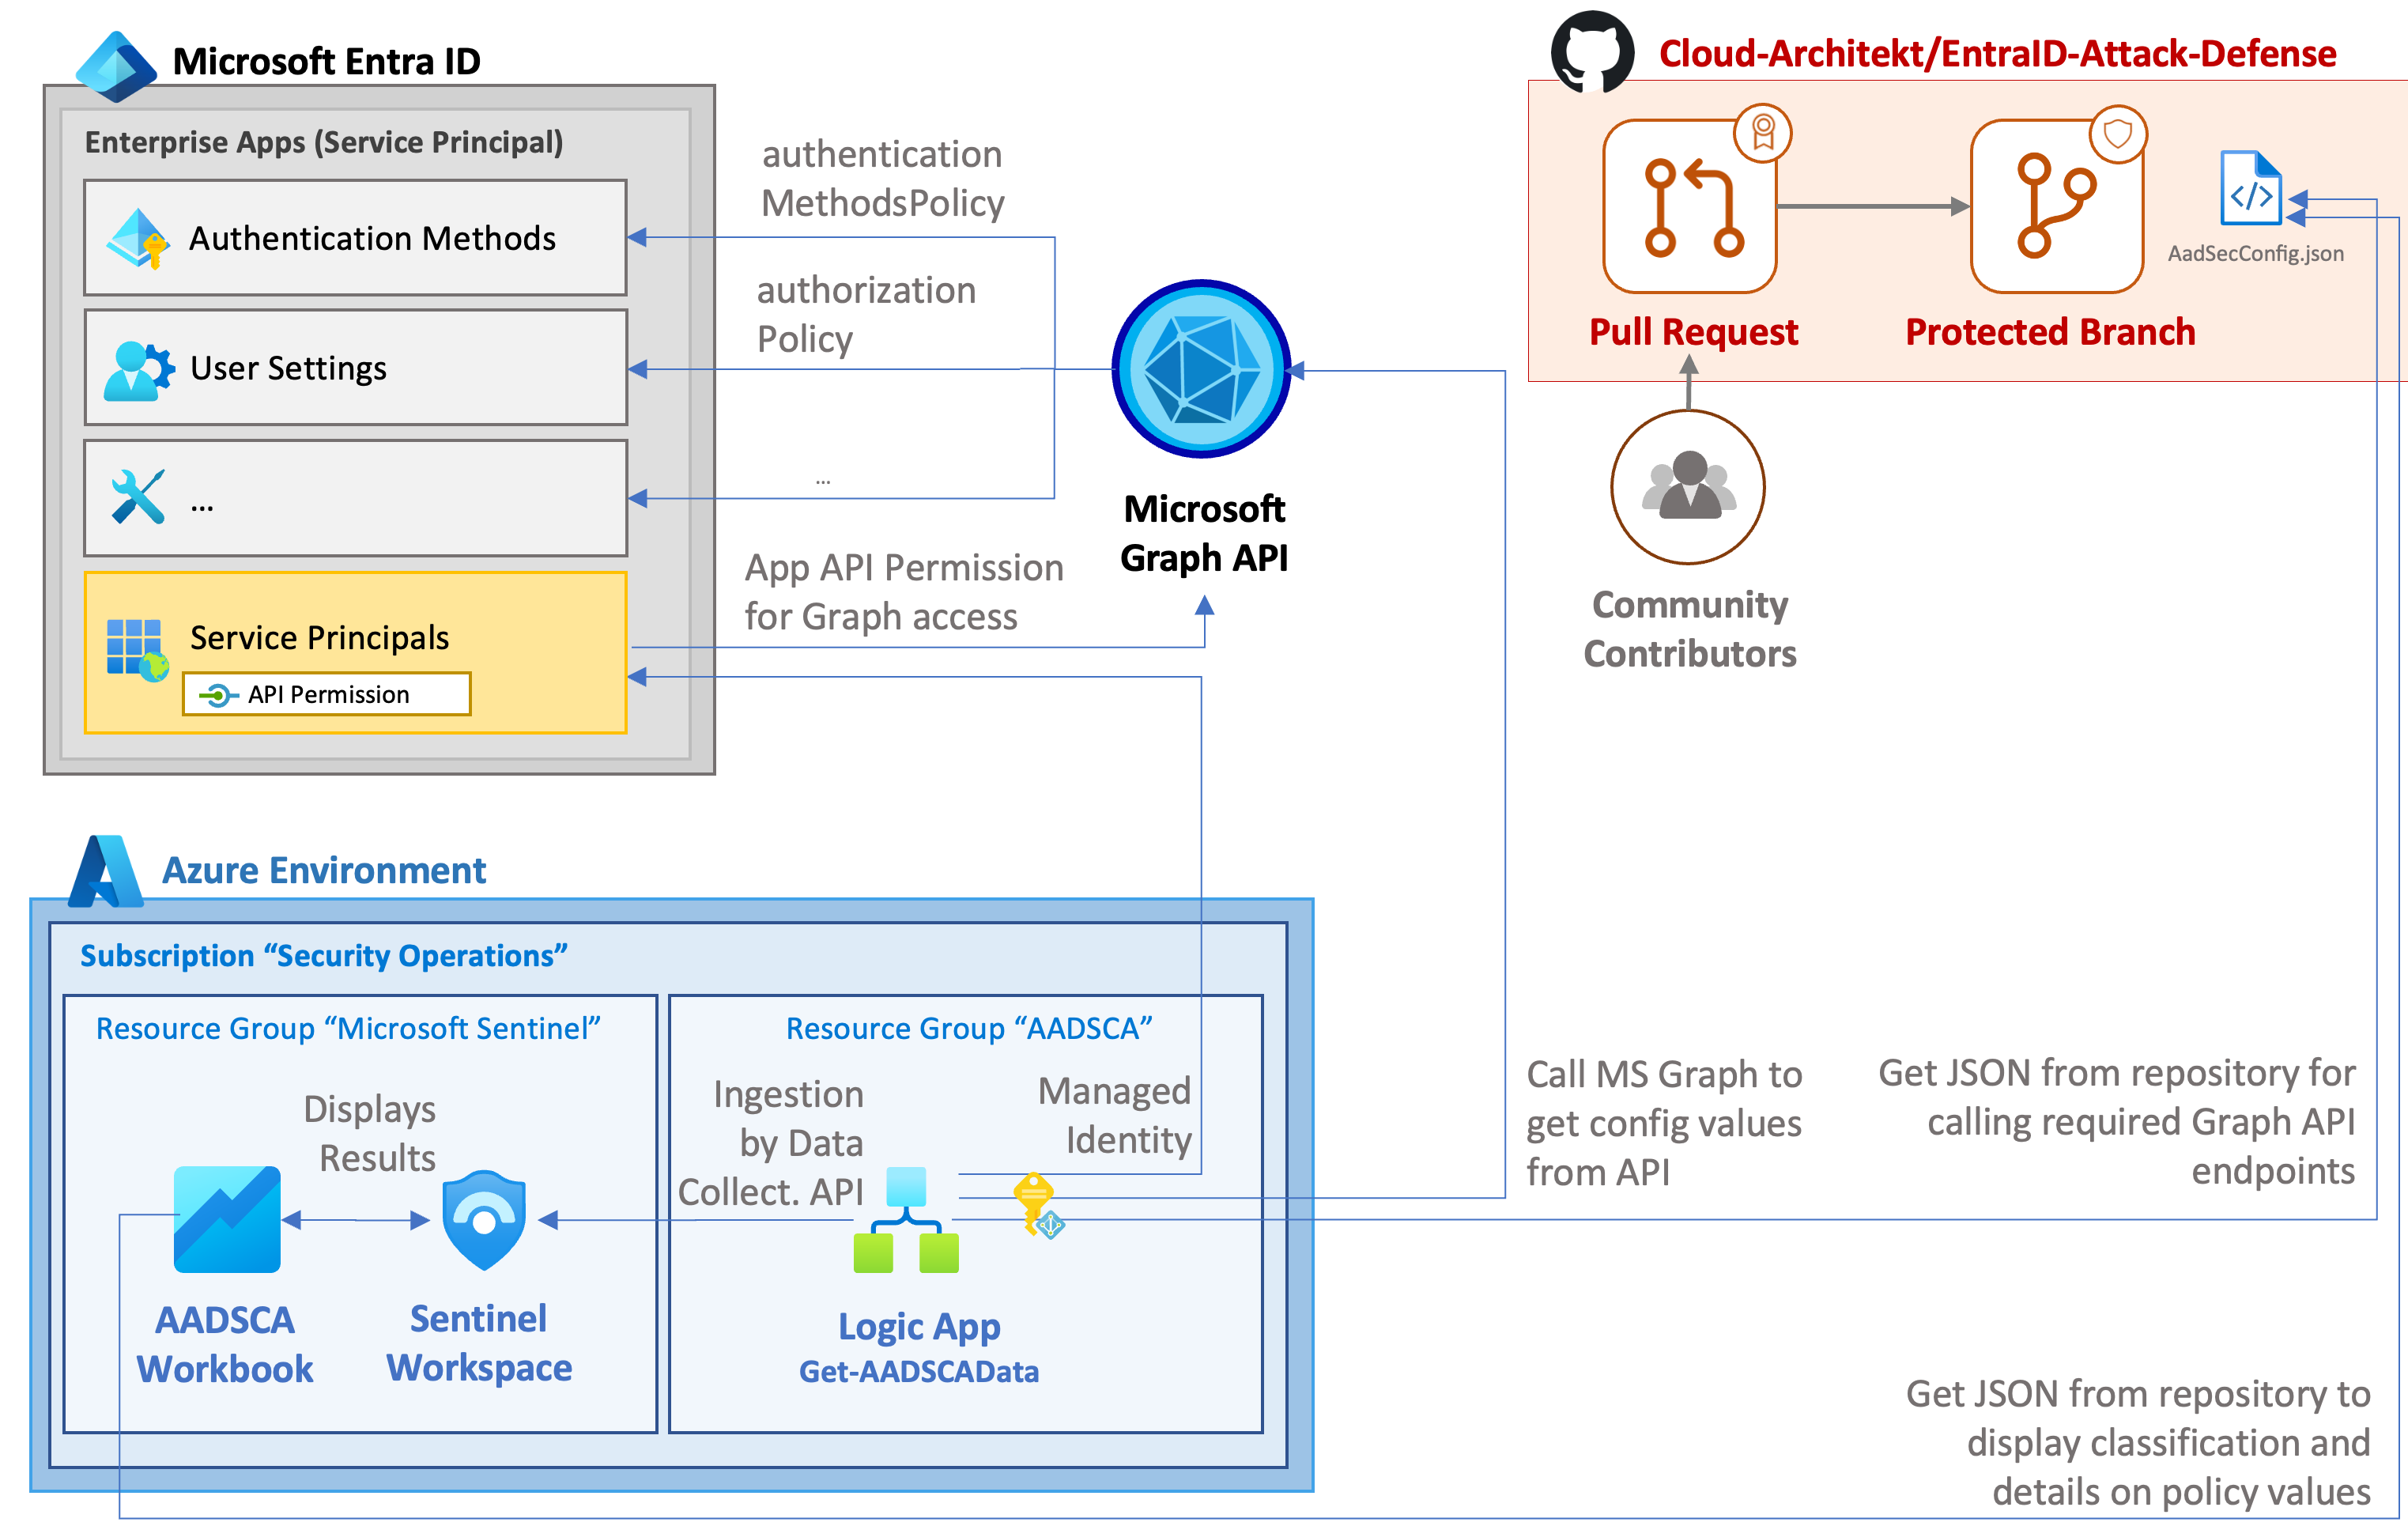Select the API Permission box
Viewport: 2408px width, 1526px height.
click(326, 694)
